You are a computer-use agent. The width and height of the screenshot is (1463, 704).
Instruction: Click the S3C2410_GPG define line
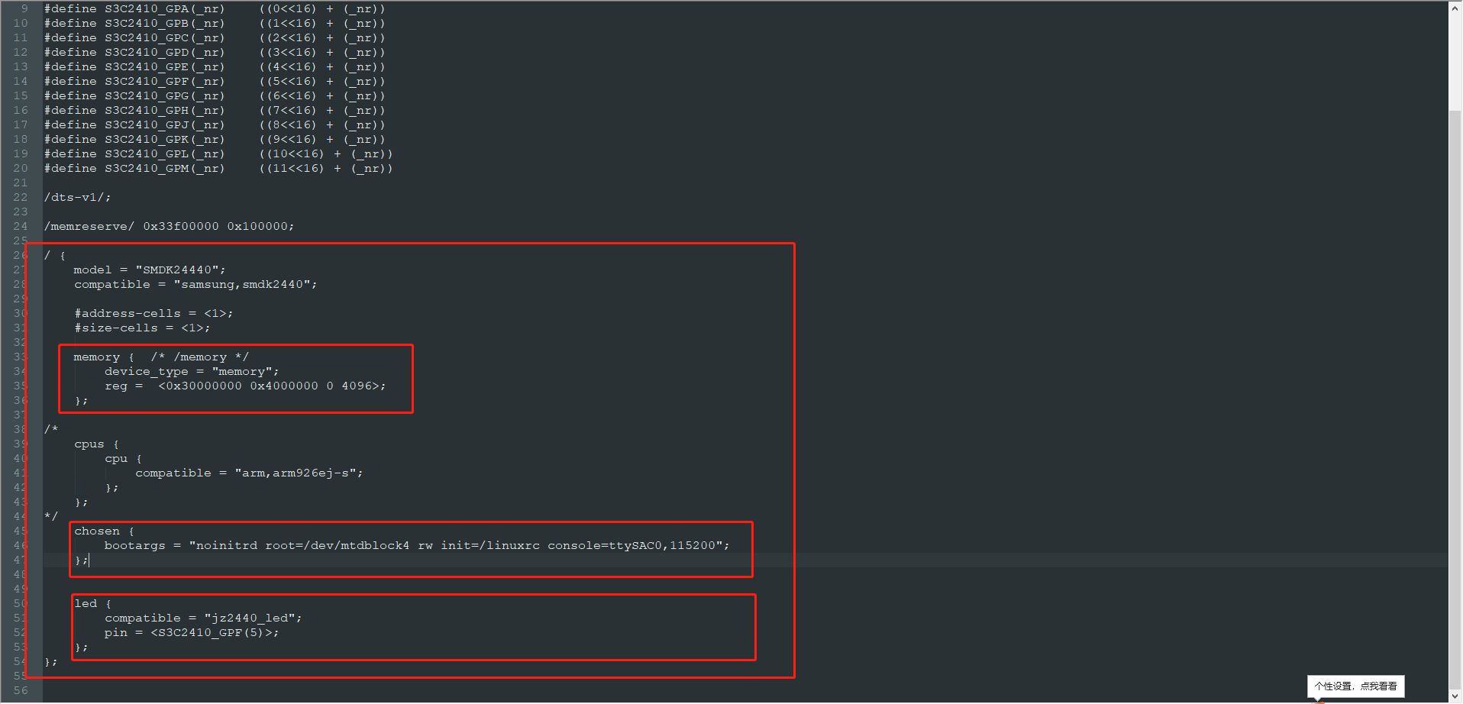click(x=215, y=96)
